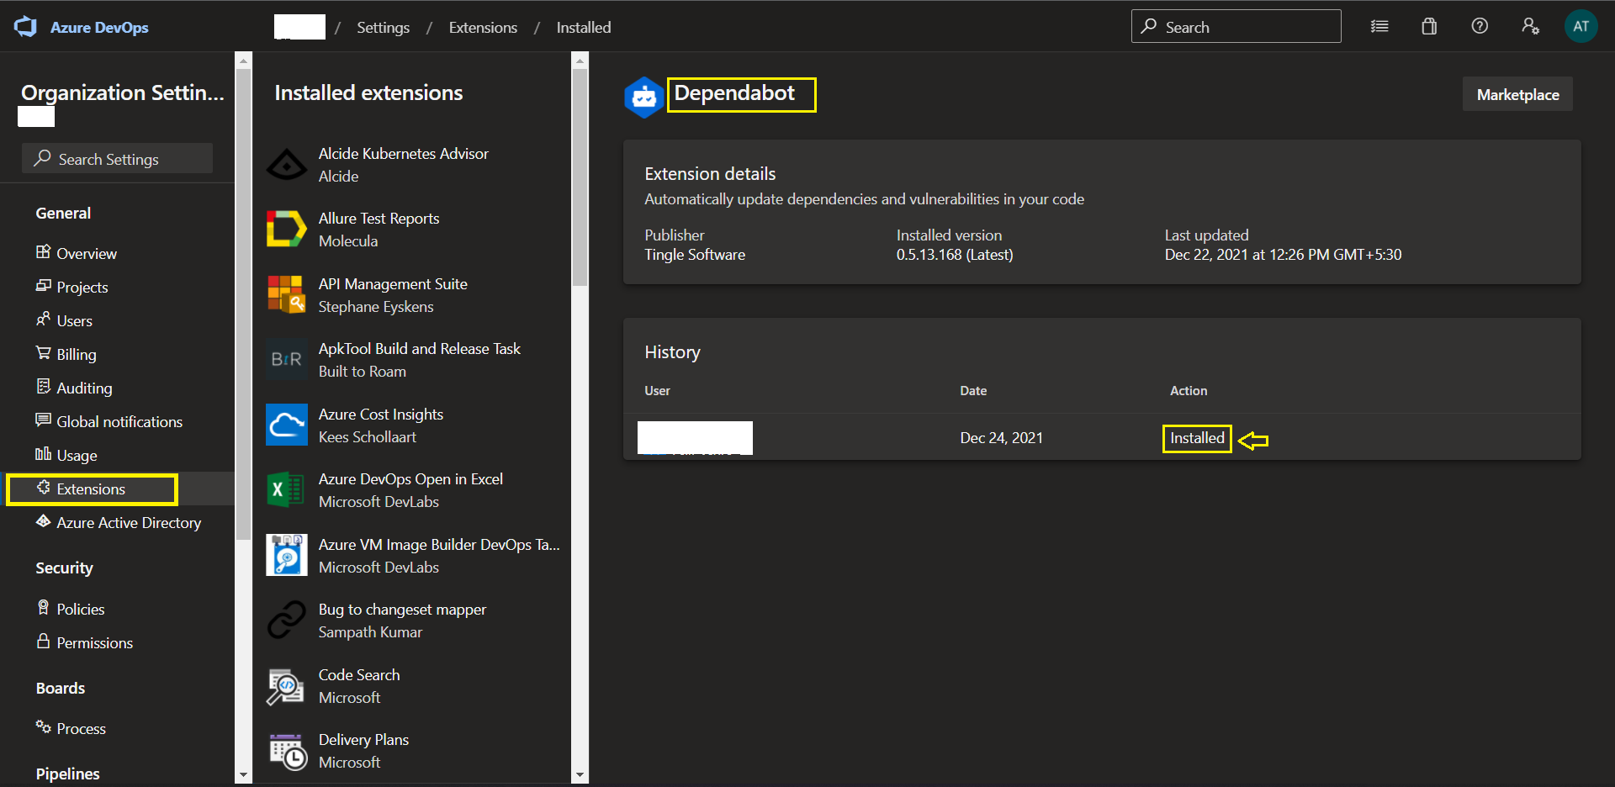The image size is (1615, 787).
Task: Click the extensions list scroll down arrow
Action: (580, 775)
